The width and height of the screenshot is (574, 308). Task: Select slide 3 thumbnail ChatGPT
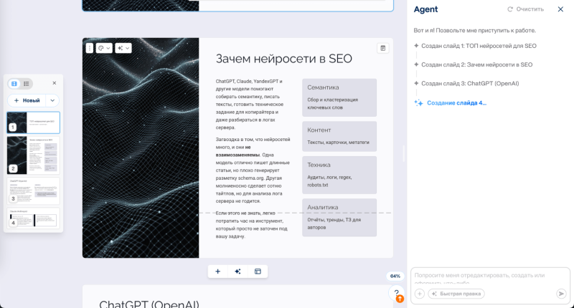click(x=33, y=191)
